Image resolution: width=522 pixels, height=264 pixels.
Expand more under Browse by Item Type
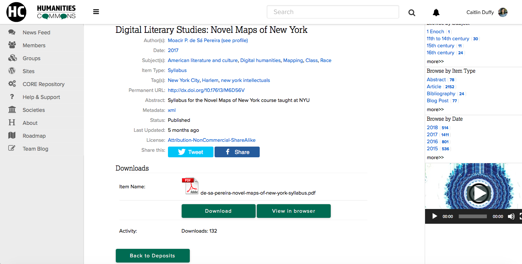point(435,109)
